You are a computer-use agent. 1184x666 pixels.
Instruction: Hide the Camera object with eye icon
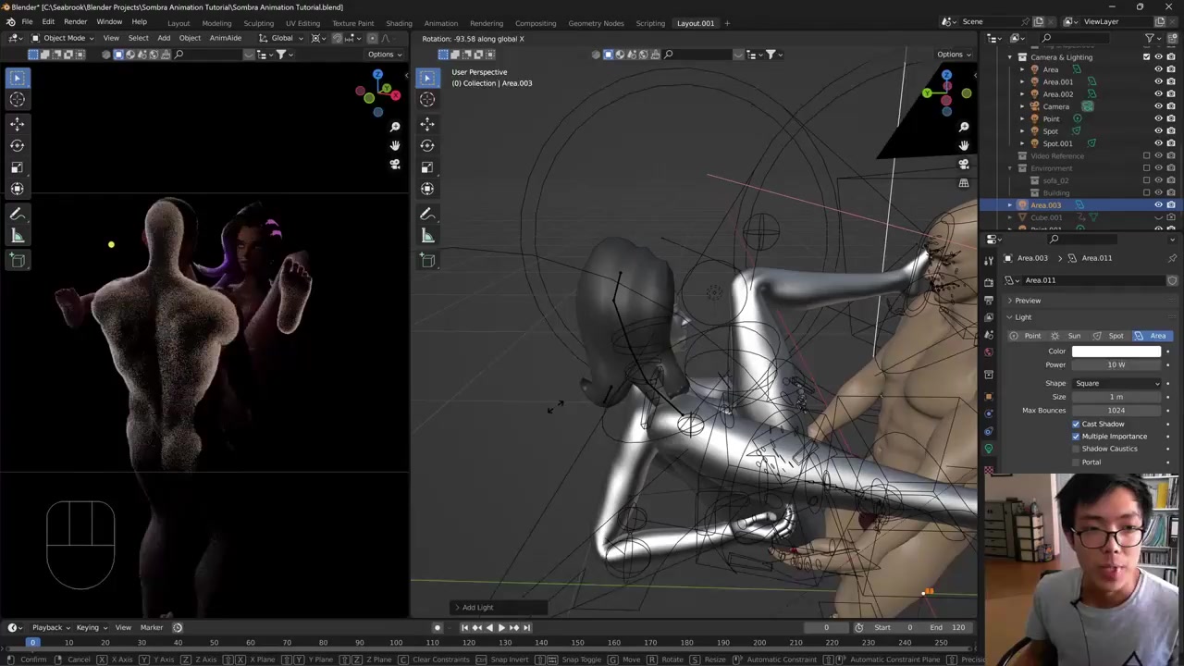click(1158, 106)
